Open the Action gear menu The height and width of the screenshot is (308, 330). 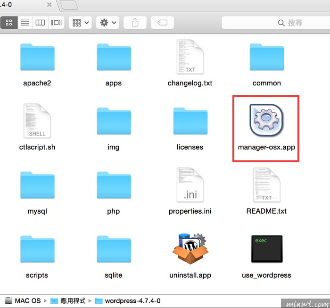pos(107,23)
